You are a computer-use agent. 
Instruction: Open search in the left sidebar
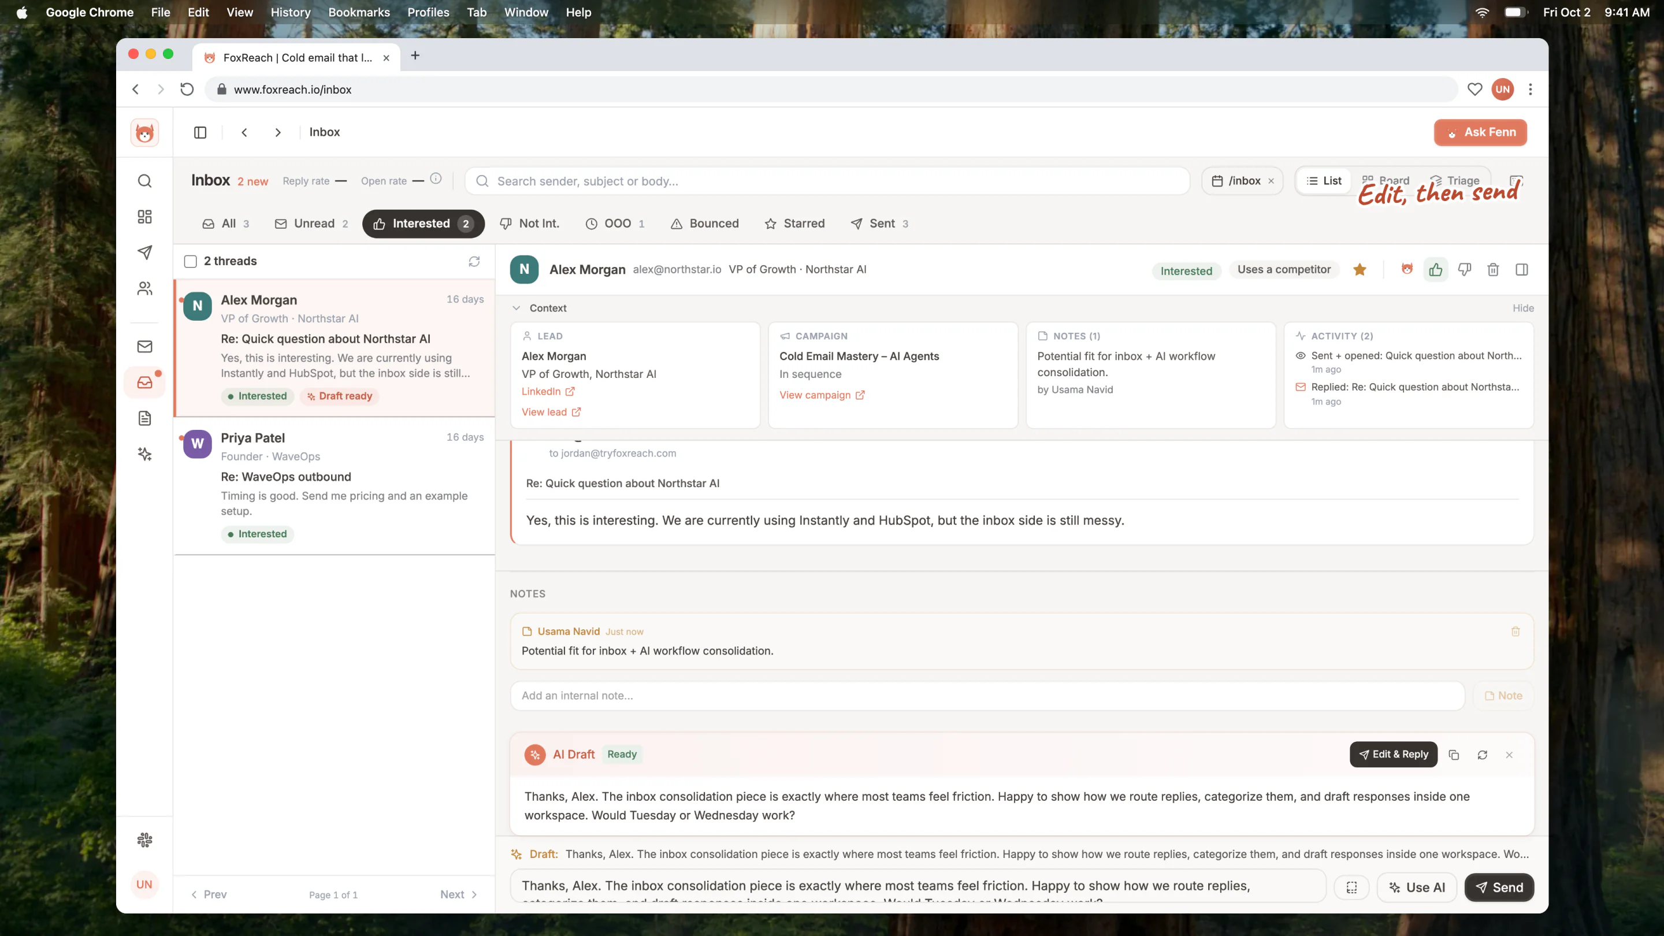(x=144, y=181)
